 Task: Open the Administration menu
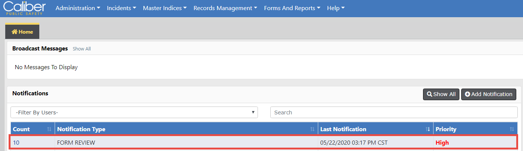pyautogui.click(x=77, y=8)
